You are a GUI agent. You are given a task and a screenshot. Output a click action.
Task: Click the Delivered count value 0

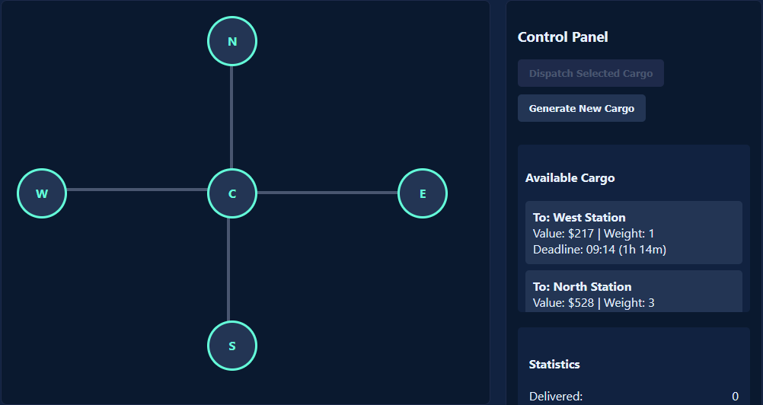[x=735, y=396]
